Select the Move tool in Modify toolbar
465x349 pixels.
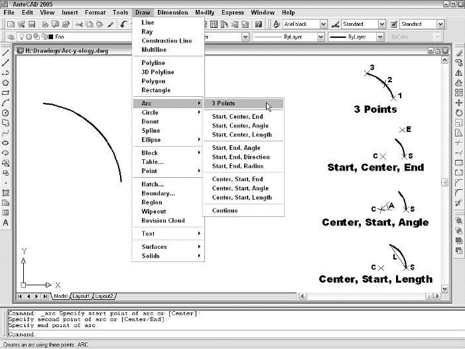(459, 103)
